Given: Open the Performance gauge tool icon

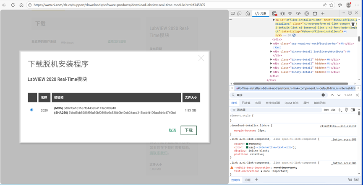Looking at the screenshot, I should [298, 13].
